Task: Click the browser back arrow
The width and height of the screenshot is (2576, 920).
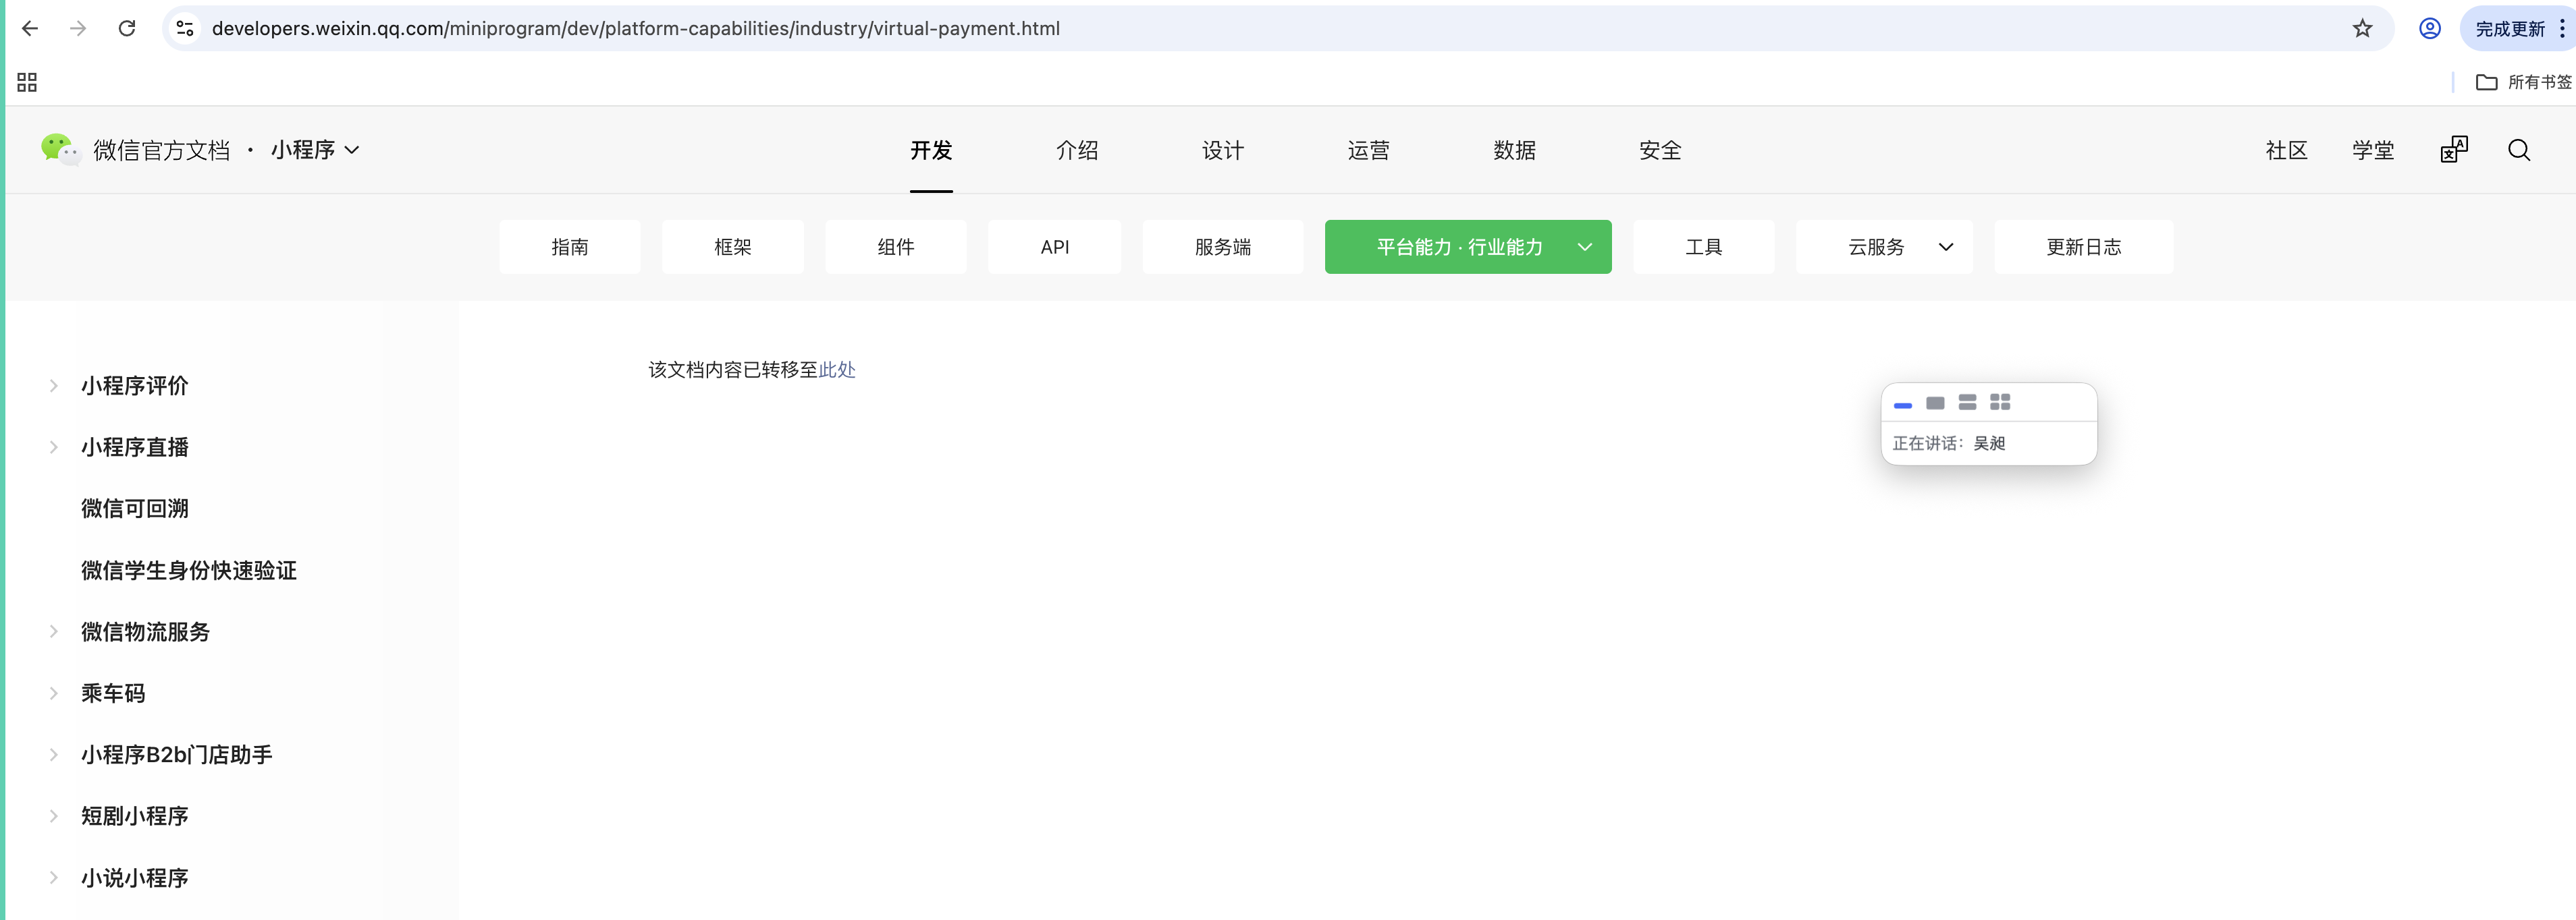Action: [30, 28]
